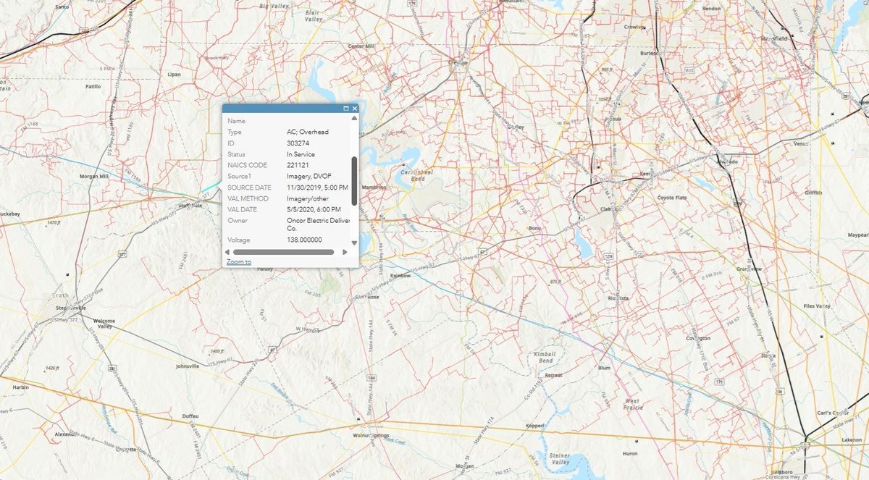
Task: Click the Covington label on the map
Action: [699, 338]
